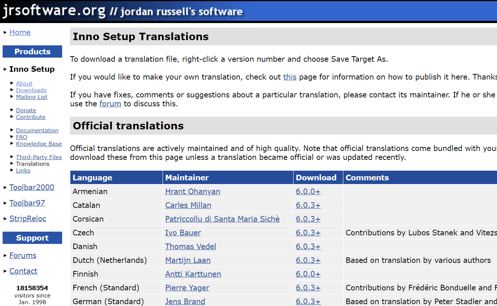Download Catalan translation 6.0.3+
Viewport: 497px width, 306px height.
[308, 205]
